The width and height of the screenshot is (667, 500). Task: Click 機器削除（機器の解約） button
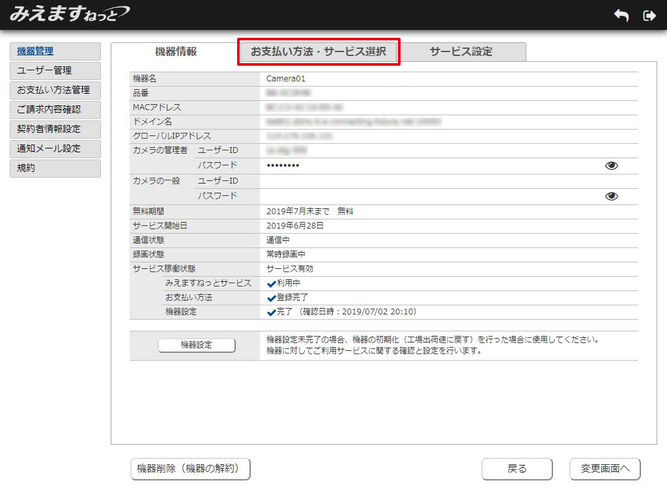(x=190, y=469)
